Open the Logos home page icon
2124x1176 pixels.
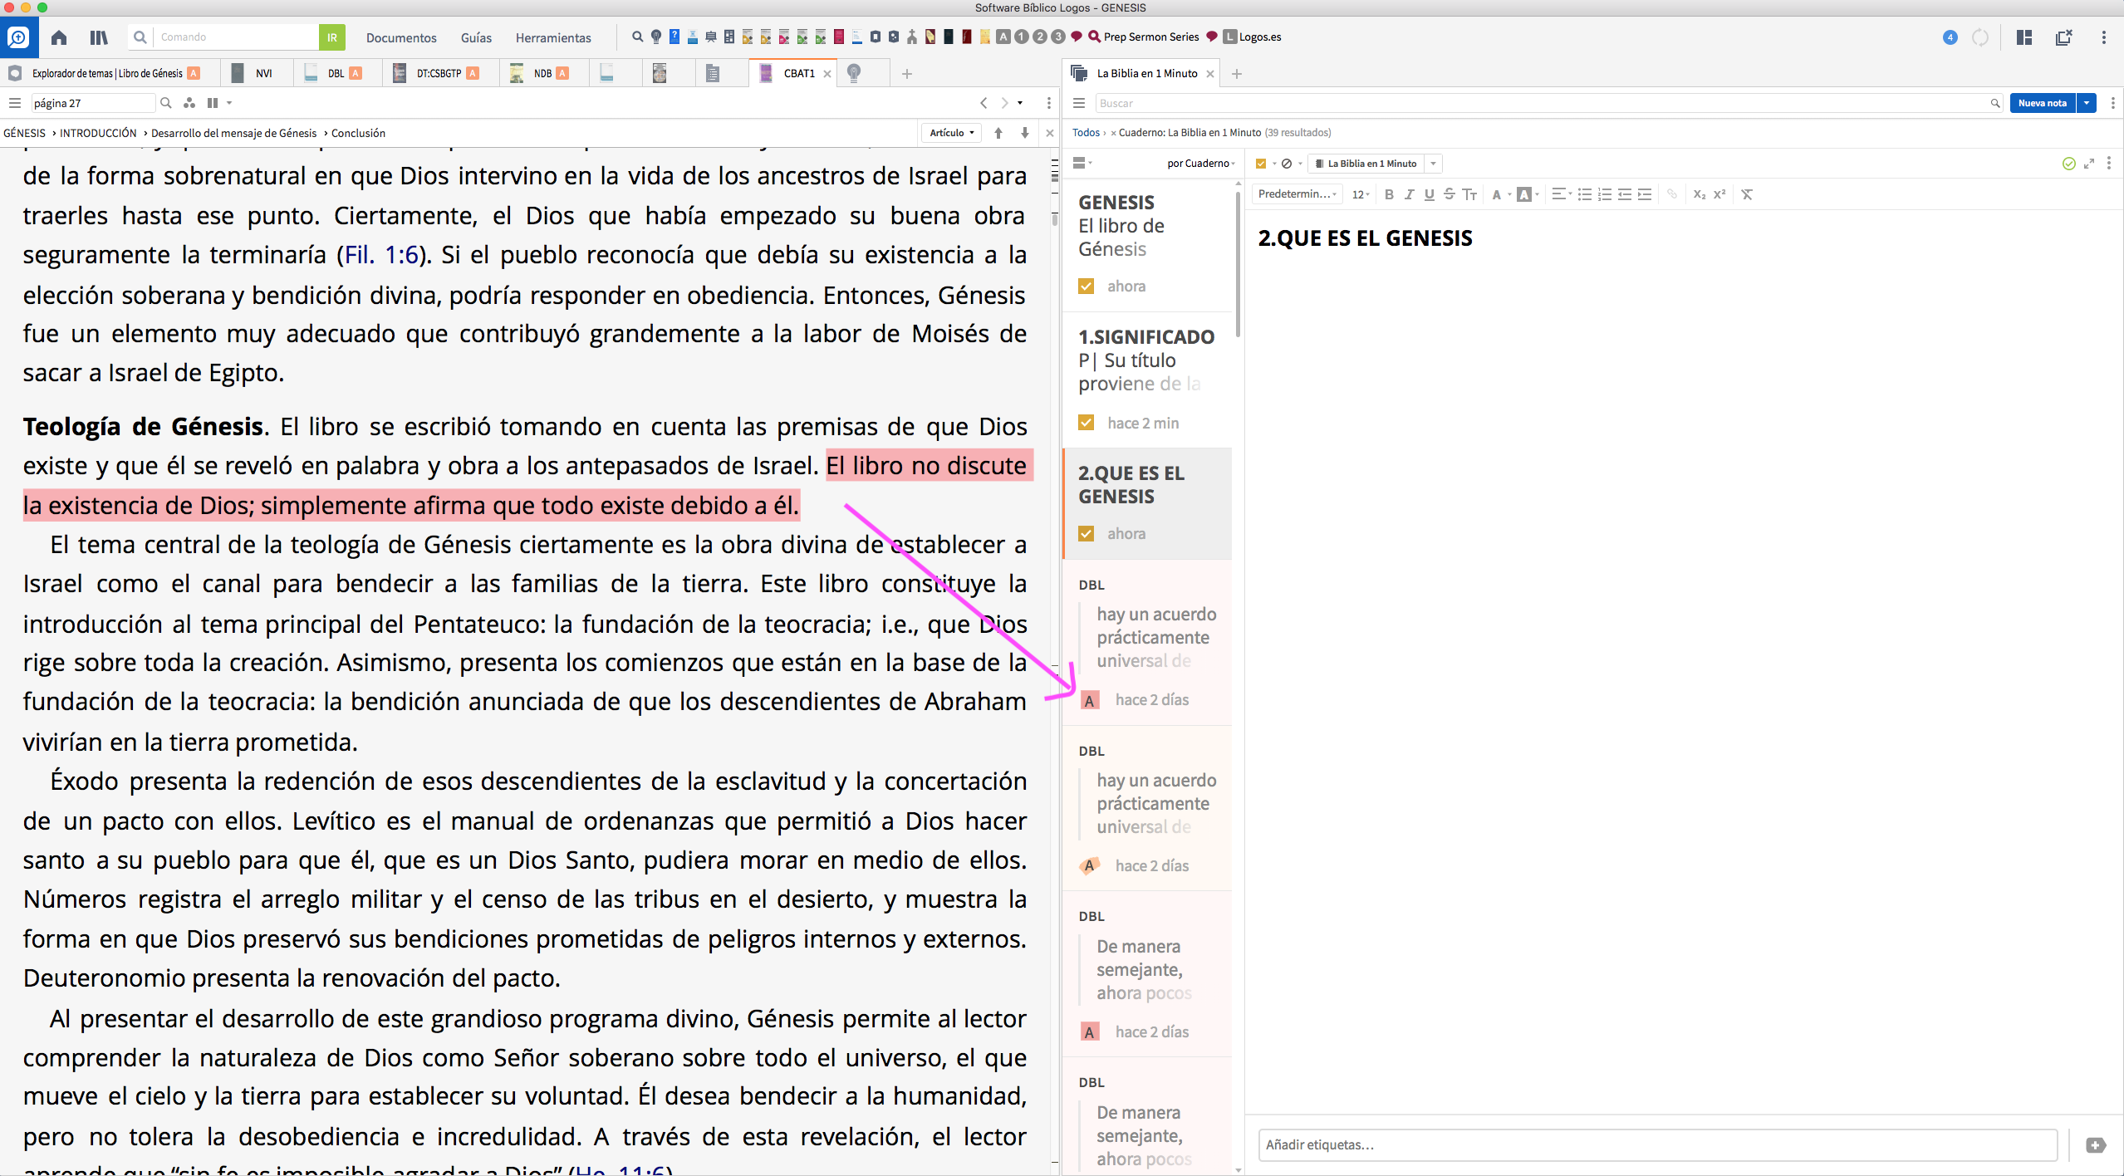58,37
